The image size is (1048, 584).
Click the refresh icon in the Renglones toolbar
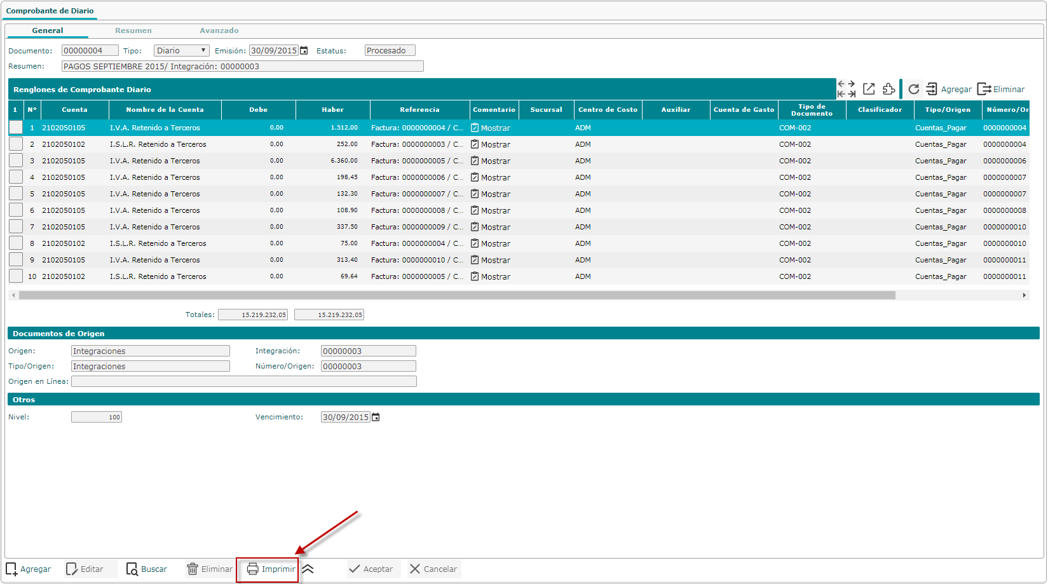pos(913,89)
